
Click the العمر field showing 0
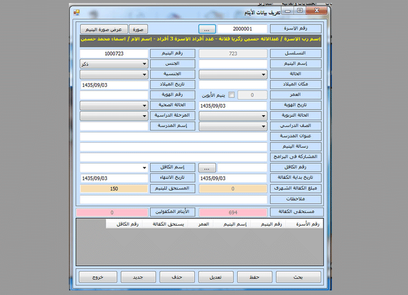[x=252, y=95]
